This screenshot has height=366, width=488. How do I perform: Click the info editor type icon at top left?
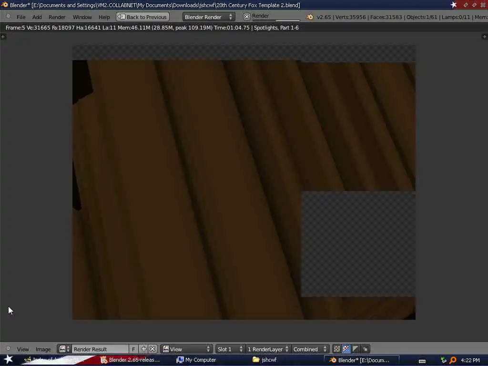click(x=9, y=17)
